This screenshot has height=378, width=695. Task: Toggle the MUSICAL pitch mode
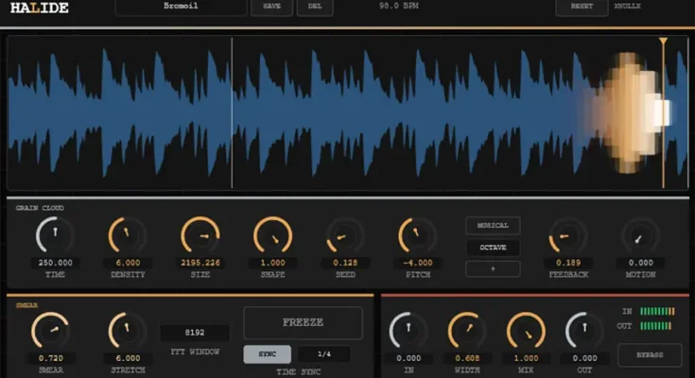[493, 226]
